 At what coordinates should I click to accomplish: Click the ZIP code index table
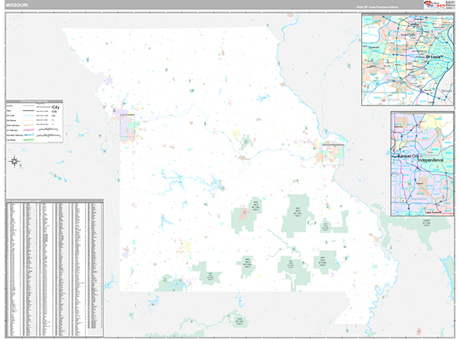54,267
